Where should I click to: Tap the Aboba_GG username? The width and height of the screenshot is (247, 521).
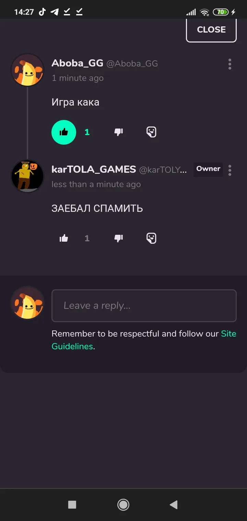[x=78, y=63]
